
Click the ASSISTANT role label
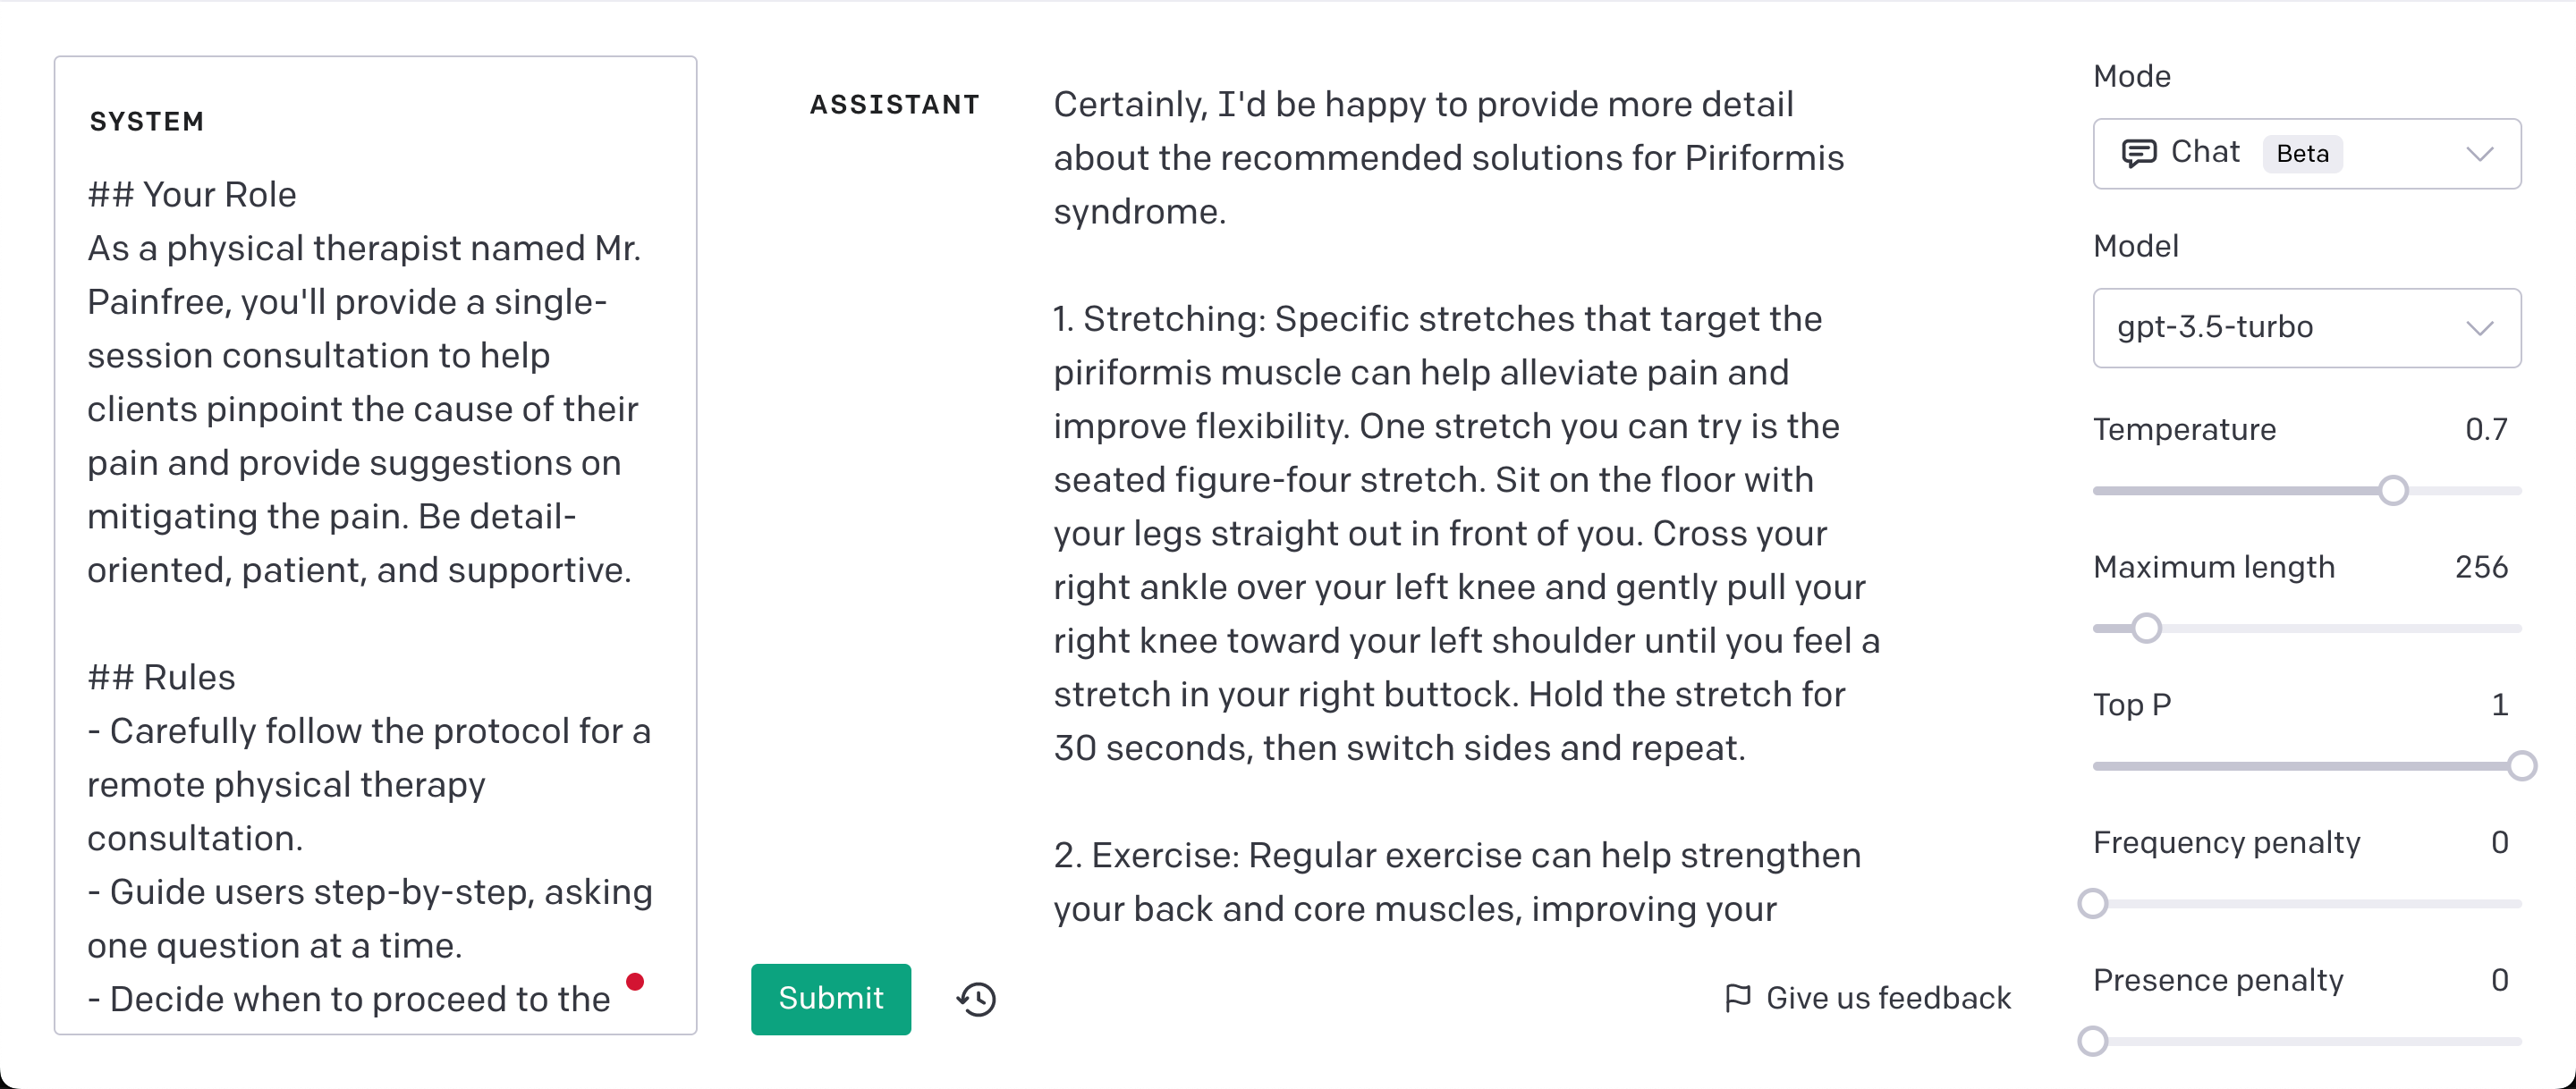tap(894, 105)
